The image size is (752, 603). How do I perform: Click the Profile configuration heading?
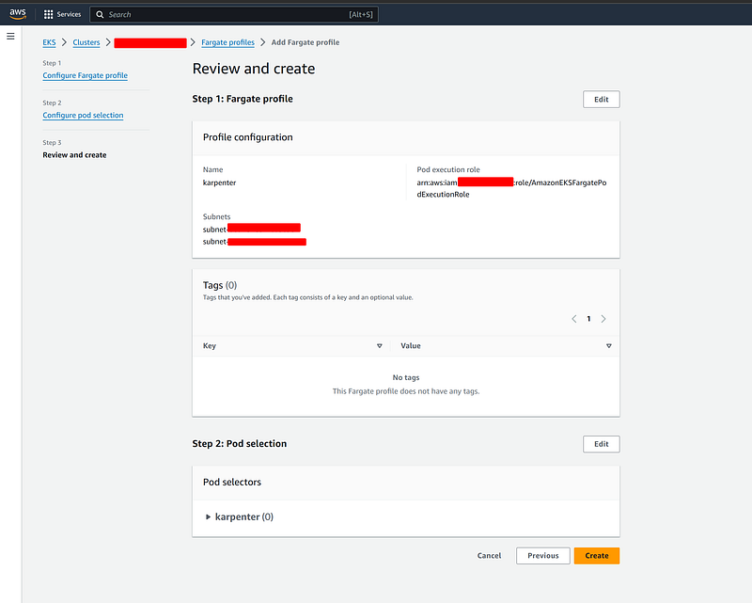click(247, 137)
